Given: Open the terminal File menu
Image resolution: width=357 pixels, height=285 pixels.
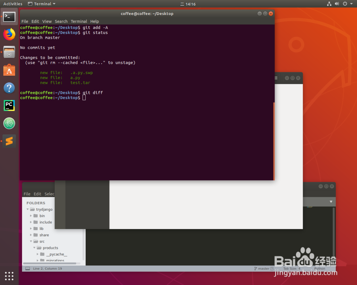Looking at the screenshot, I should coord(25,21).
